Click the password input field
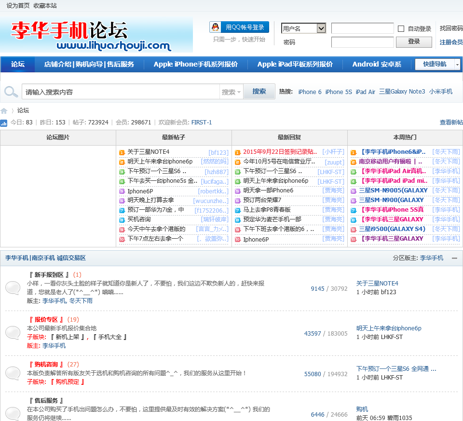The height and width of the screenshot is (421, 463). click(x=362, y=42)
